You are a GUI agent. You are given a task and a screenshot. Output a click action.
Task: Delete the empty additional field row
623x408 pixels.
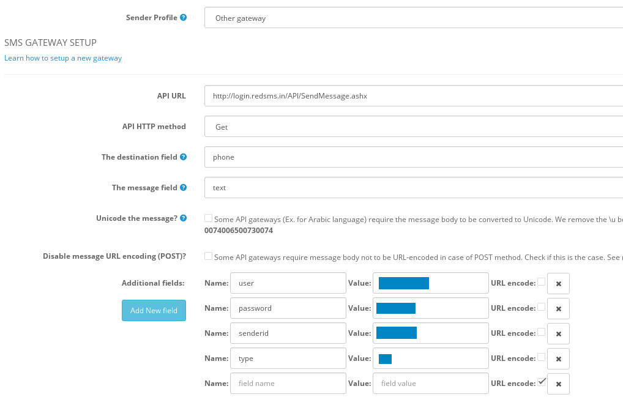[x=558, y=384]
